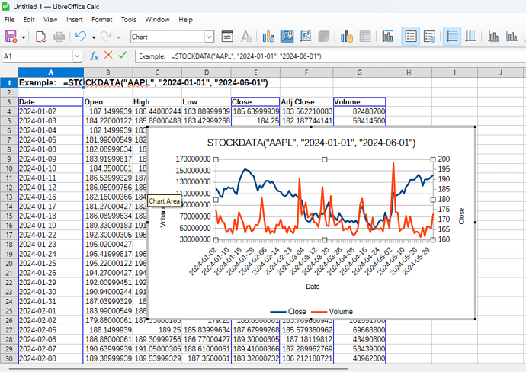Accept formula input green check
Screen dimensions: 526x372
[x=123, y=55]
